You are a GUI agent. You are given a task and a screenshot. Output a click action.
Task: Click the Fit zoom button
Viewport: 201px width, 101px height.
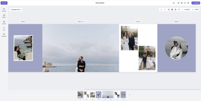179,10
